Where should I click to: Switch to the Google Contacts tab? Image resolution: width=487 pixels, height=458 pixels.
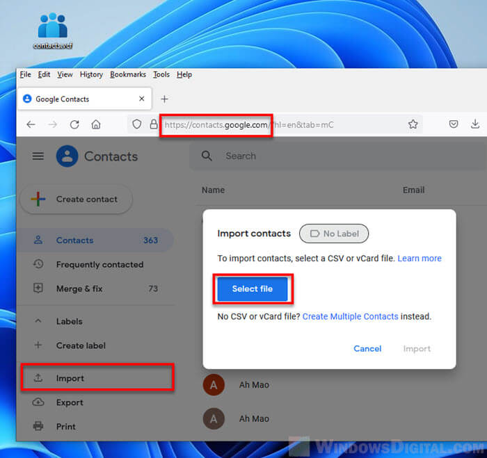click(84, 99)
